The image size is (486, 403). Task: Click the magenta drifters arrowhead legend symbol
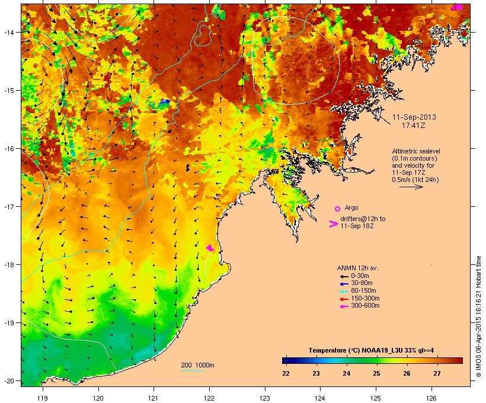(x=334, y=224)
